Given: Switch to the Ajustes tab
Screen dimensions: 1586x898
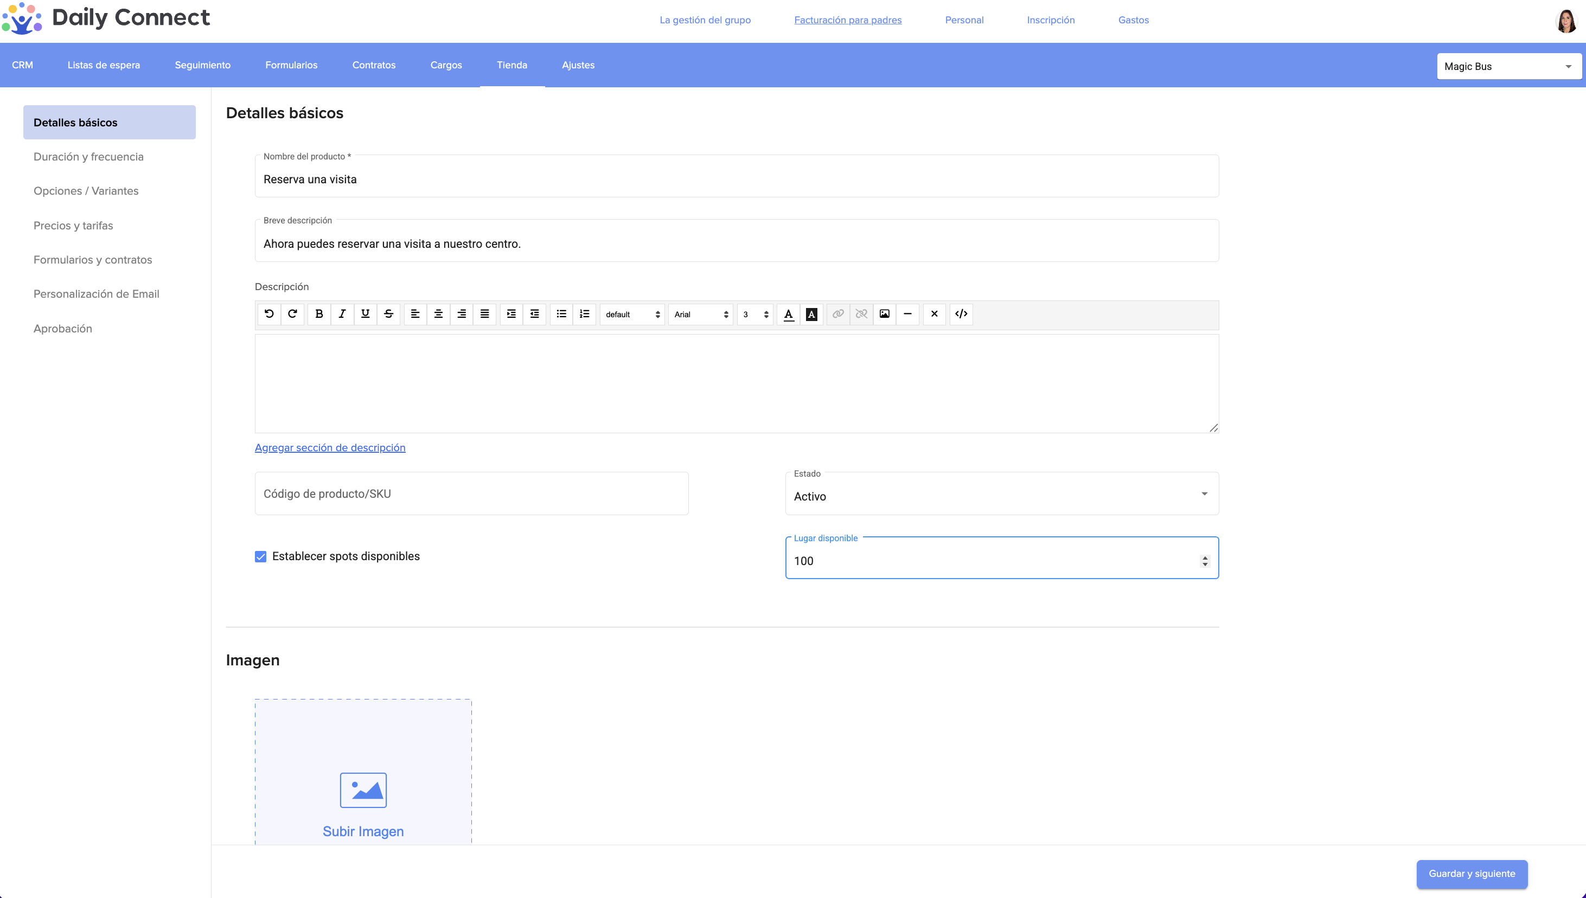Looking at the screenshot, I should pyautogui.click(x=578, y=66).
